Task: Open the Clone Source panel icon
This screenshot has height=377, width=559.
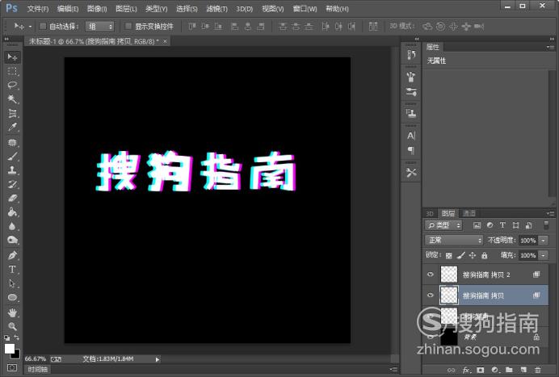Action: coord(411,113)
